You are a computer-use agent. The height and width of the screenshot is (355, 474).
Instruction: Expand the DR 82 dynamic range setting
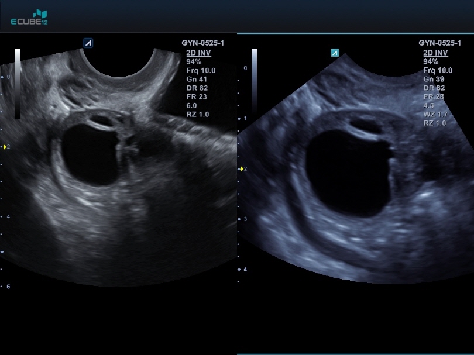point(197,88)
